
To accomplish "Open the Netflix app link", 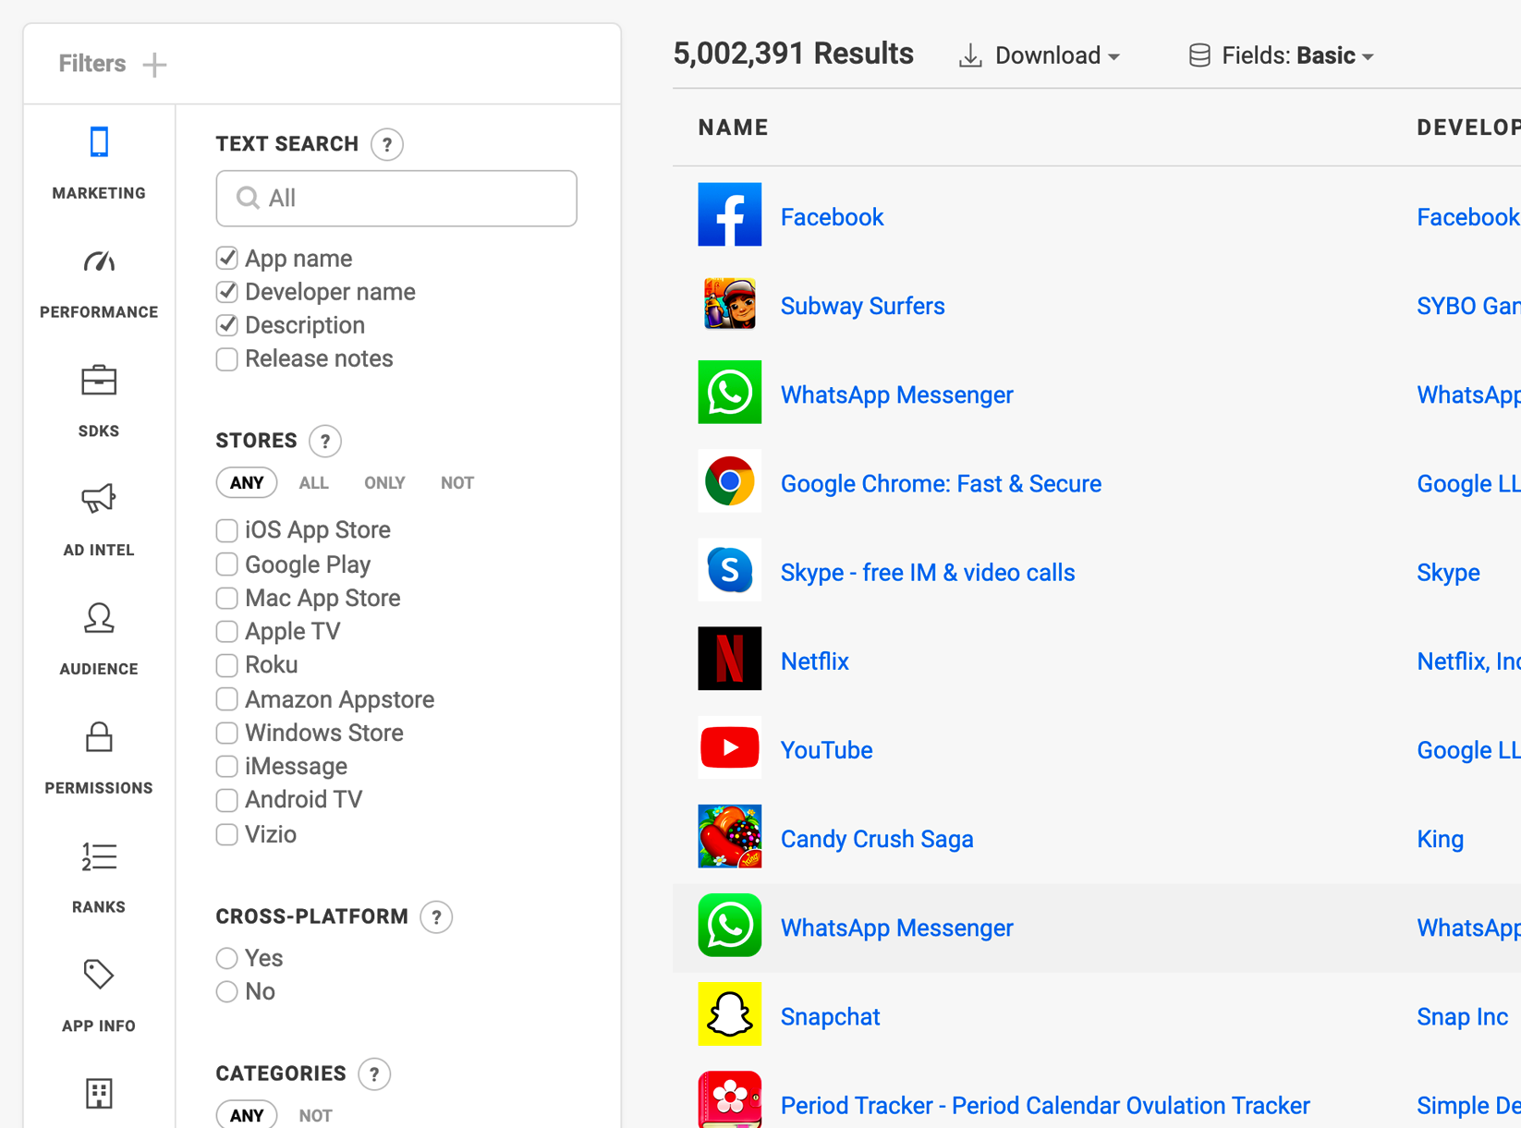I will [814, 661].
